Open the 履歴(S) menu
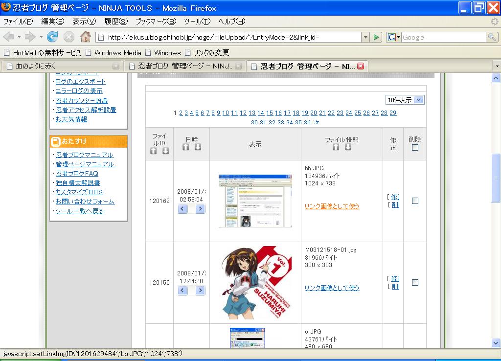The width and height of the screenshot is (501, 361). point(116,22)
